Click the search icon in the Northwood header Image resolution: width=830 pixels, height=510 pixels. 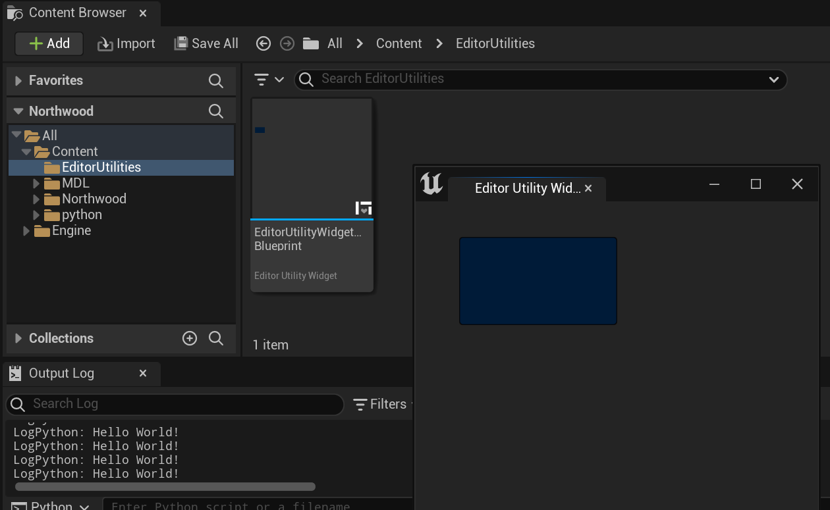(215, 111)
